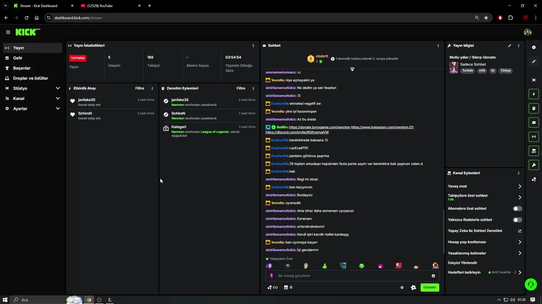542x304 pixels.
Task: Click the green support headset button
Action: coord(531,284)
